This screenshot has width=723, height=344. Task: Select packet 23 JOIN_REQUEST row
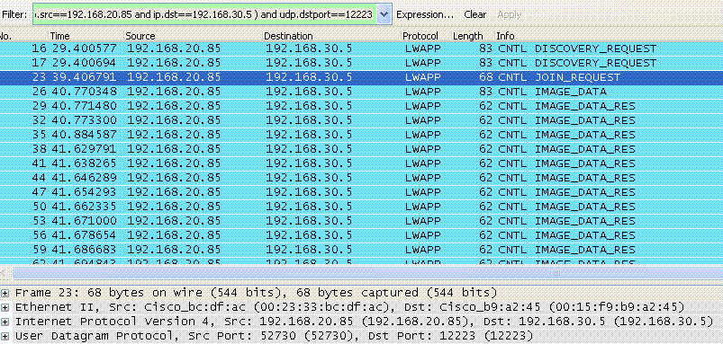tap(362, 77)
